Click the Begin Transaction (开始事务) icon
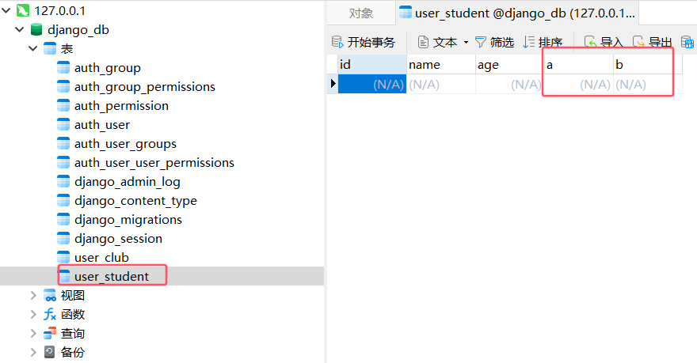This screenshot has width=697, height=363. [338, 42]
